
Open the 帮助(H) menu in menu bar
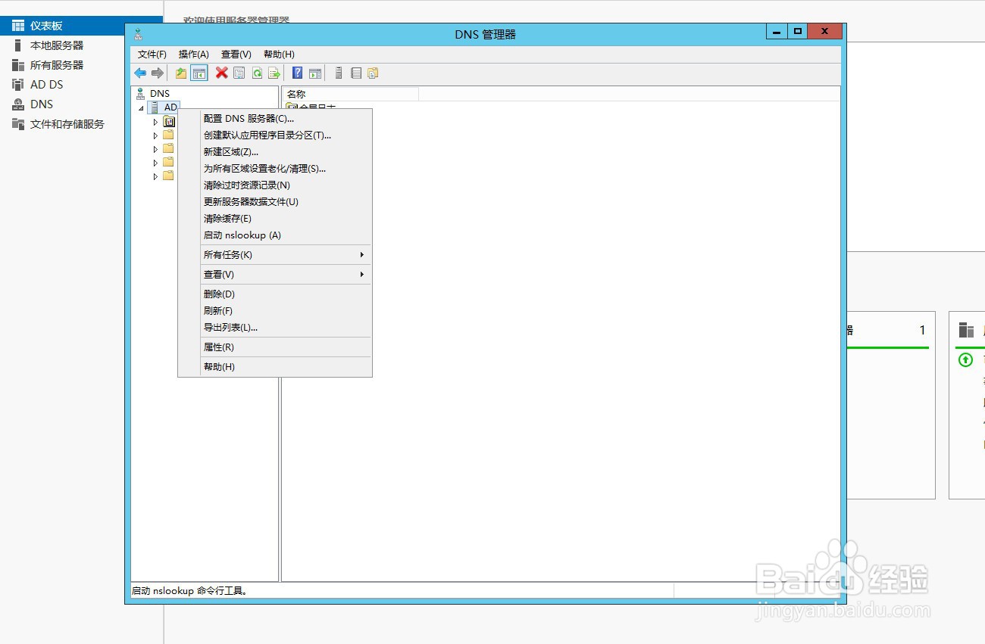pos(279,54)
